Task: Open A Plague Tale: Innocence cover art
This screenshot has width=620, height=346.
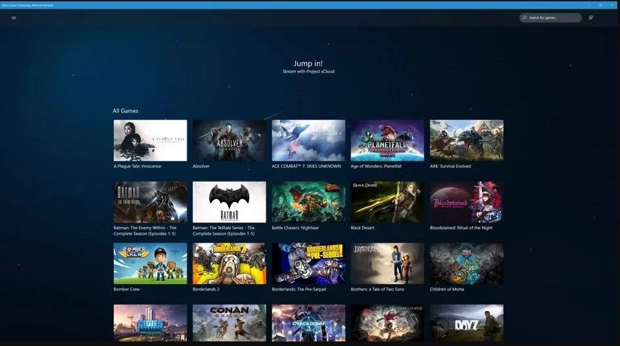Action: coord(151,140)
